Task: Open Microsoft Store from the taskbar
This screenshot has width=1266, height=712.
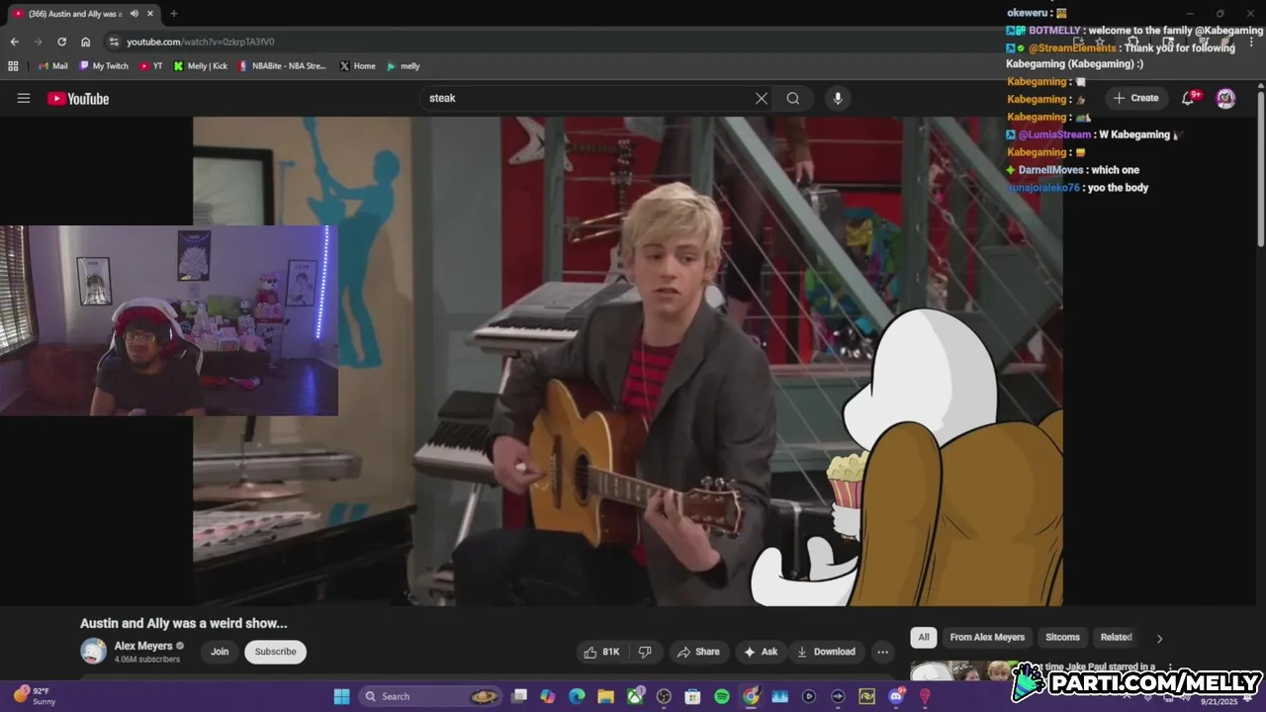Action: pos(692,696)
